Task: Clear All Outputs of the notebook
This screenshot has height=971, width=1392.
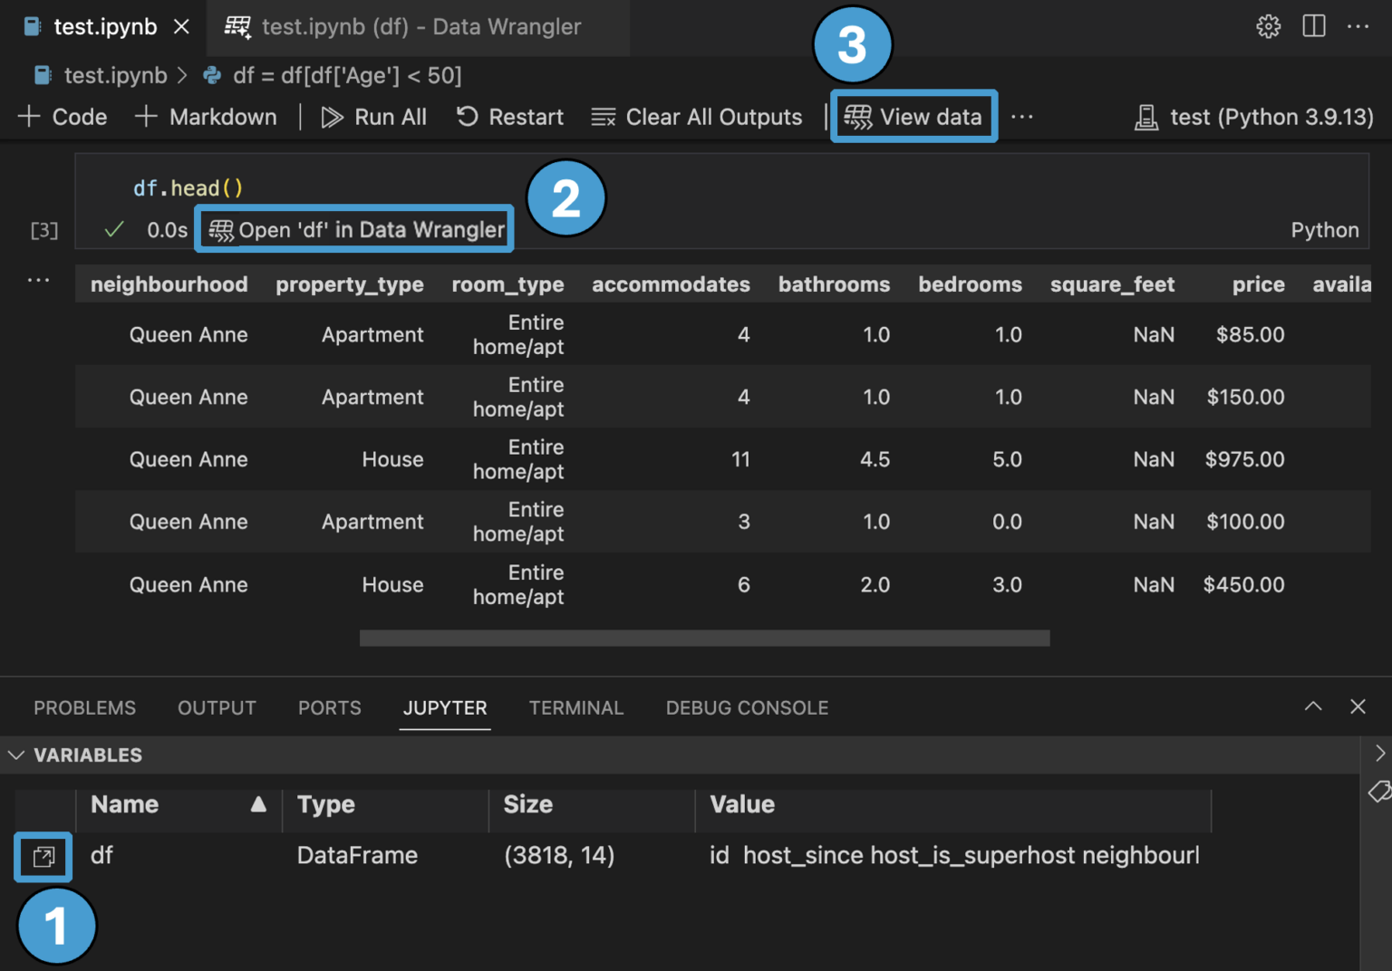Action: coord(696,116)
